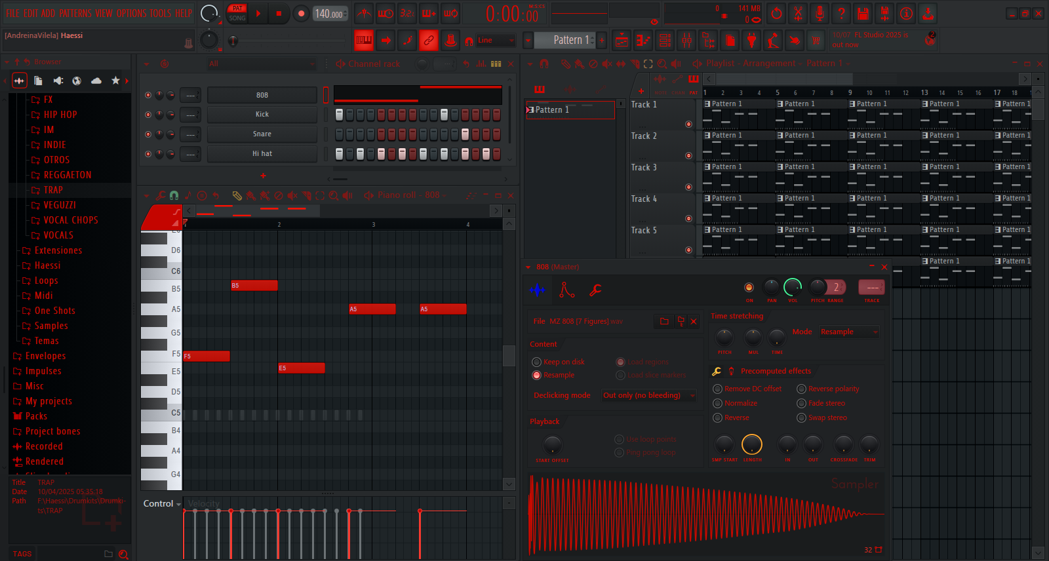Open the PATTERNS menu
The width and height of the screenshot is (1049, 561).
pyautogui.click(x=75, y=13)
